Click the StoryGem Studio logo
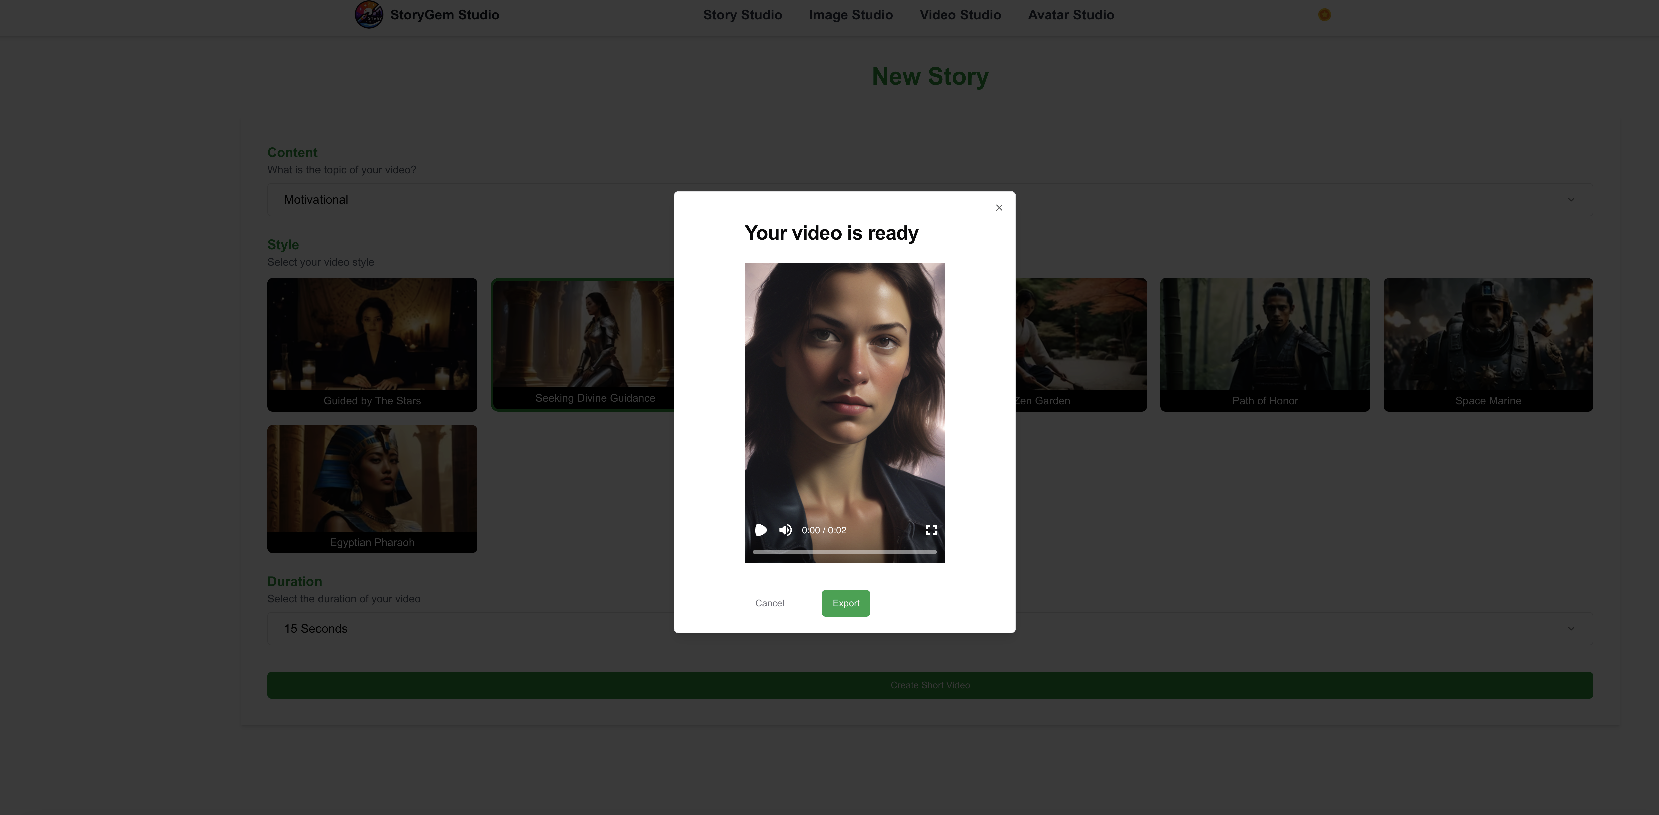1659x815 pixels. coord(369,15)
